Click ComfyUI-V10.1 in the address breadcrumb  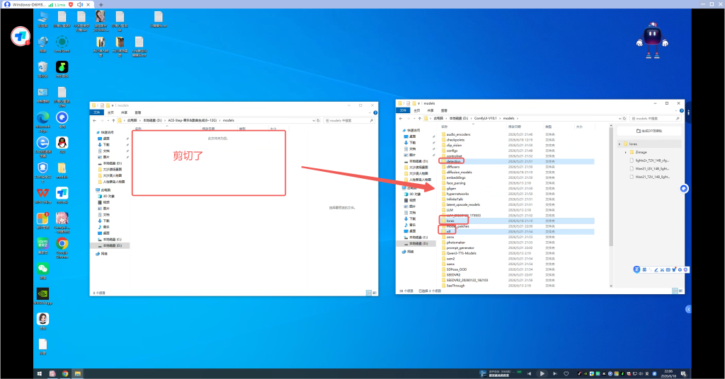click(484, 118)
